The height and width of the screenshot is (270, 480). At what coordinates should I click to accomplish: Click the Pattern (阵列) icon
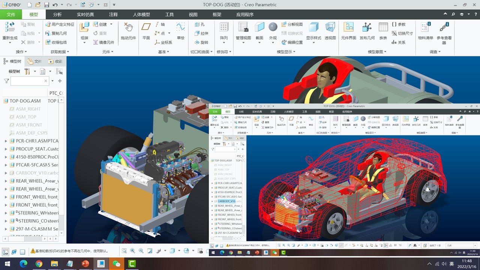[x=224, y=27]
